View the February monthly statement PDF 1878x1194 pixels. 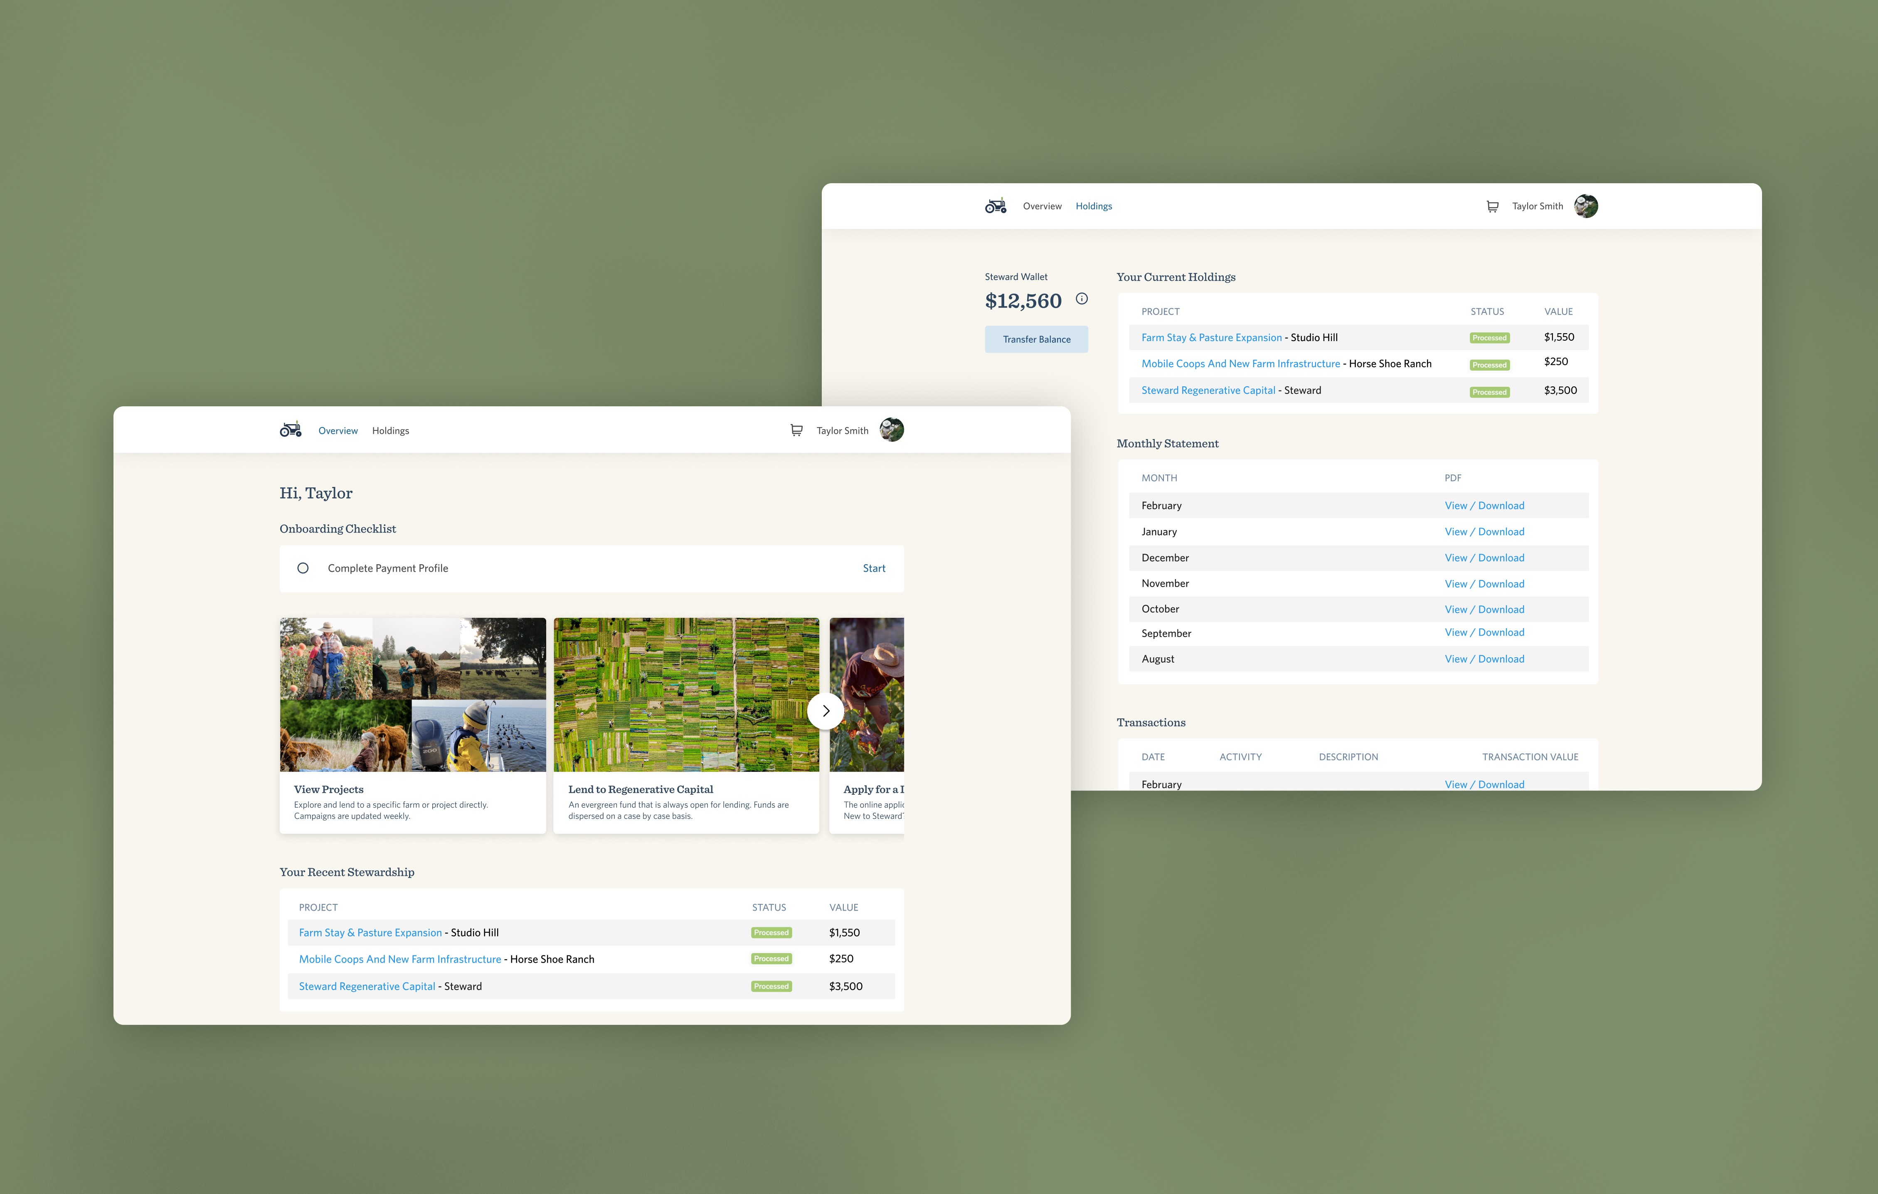(x=1484, y=505)
